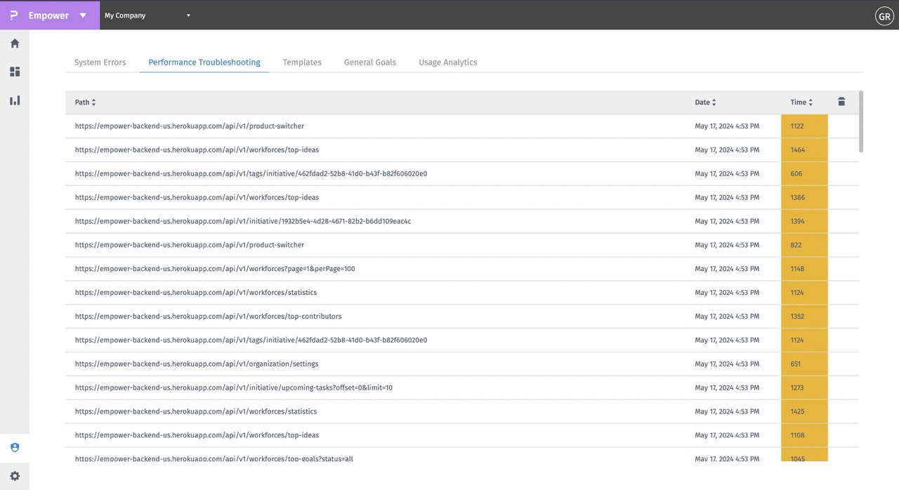Switch to the Usage Analytics tab
Viewport: 899px width, 490px height.
tap(447, 62)
